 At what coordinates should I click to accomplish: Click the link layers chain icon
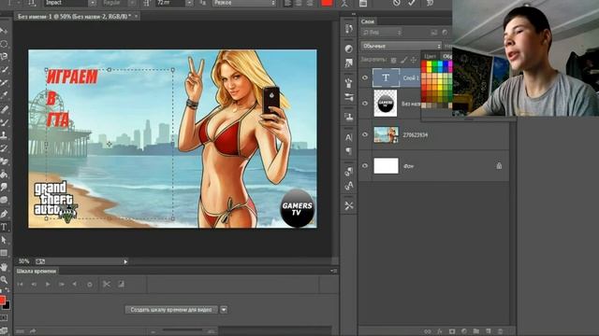coord(428,331)
